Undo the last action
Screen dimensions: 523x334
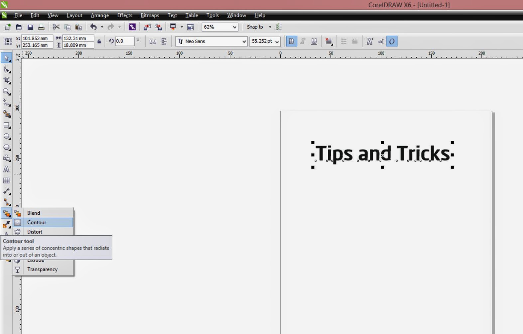point(93,27)
